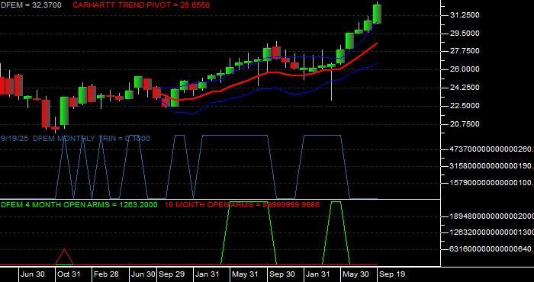Screen dimensions: 534x282
Task: Click the latest tall green candlestick
Action: click(x=377, y=14)
